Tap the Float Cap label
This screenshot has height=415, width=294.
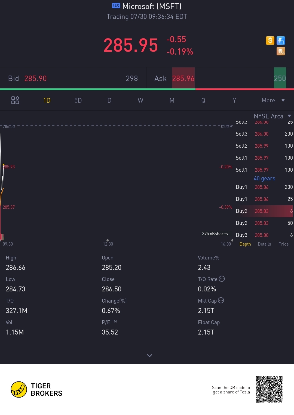(x=209, y=322)
